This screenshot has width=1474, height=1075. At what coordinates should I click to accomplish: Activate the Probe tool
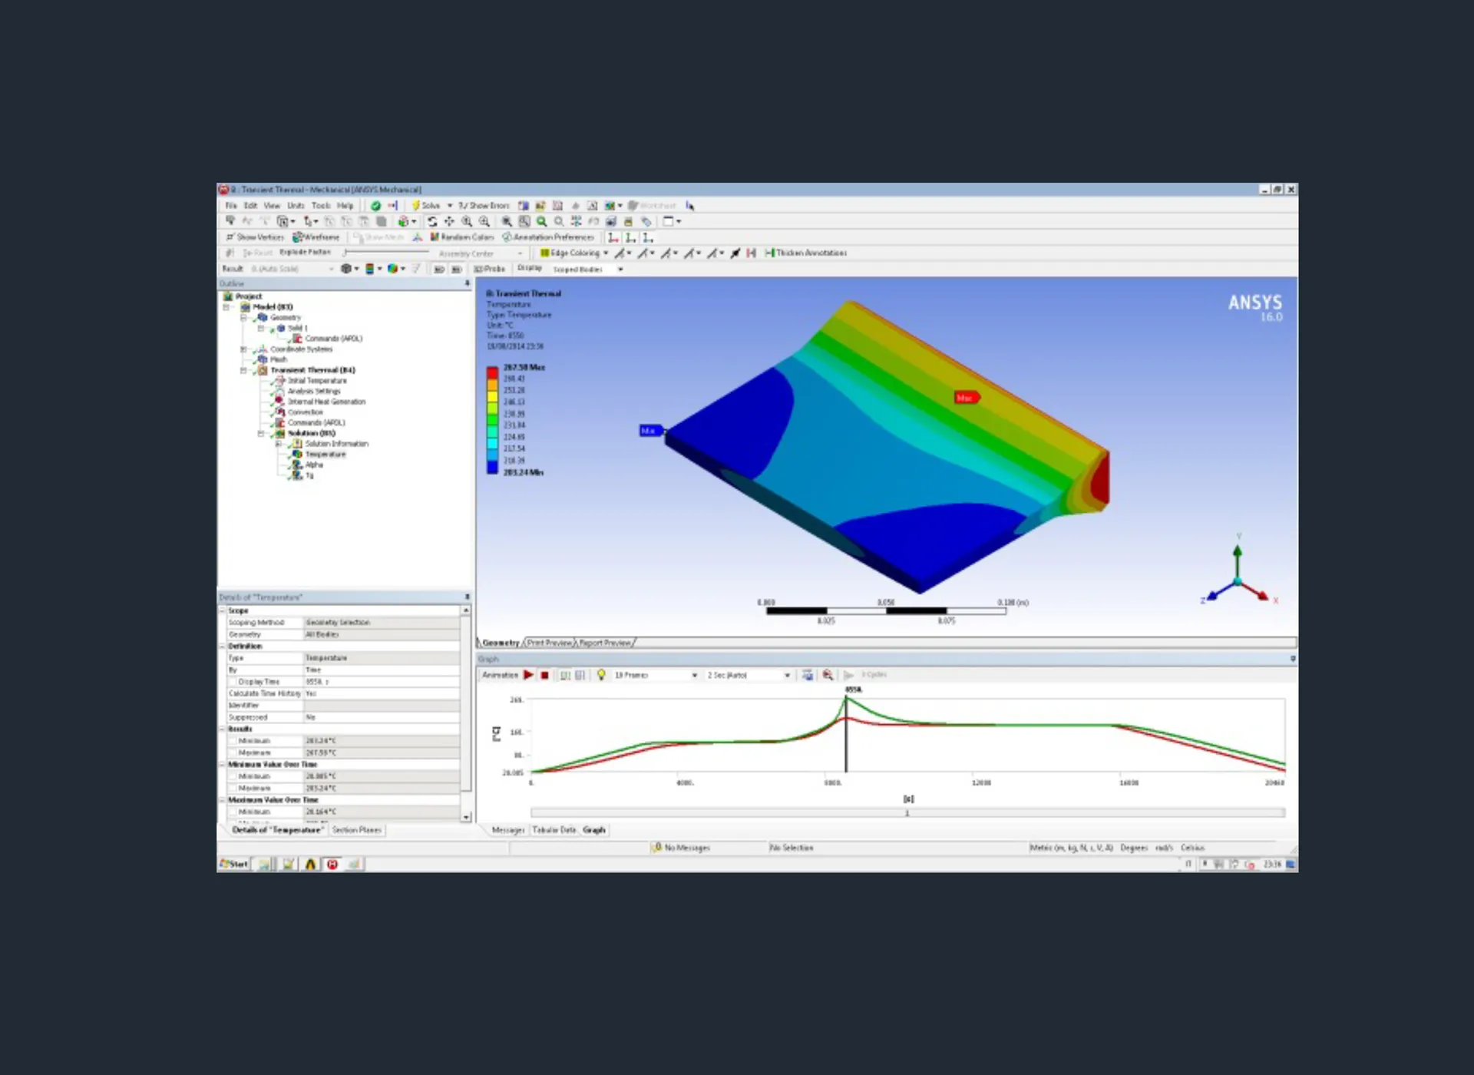tap(490, 269)
